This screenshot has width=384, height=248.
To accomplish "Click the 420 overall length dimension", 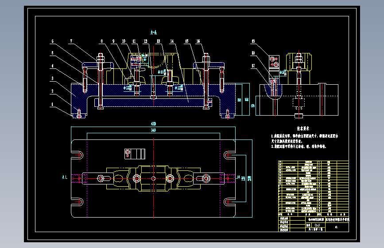I will click(153, 124).
